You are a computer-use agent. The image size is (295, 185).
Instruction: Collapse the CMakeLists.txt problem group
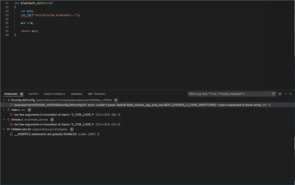tap(4, 129)
